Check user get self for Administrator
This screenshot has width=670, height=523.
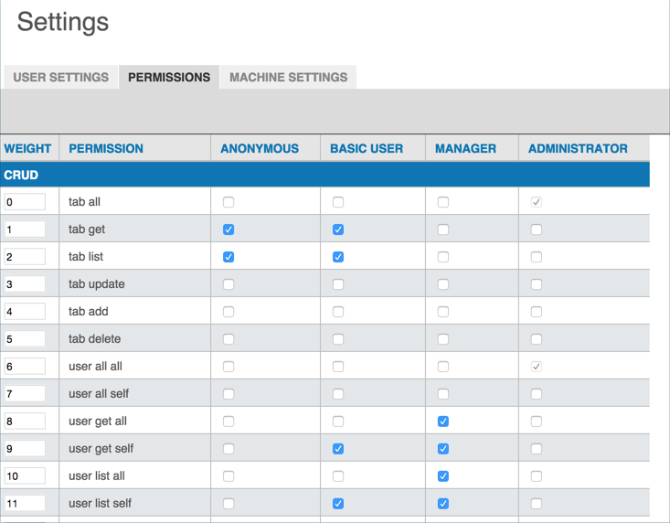click(537, 449)
